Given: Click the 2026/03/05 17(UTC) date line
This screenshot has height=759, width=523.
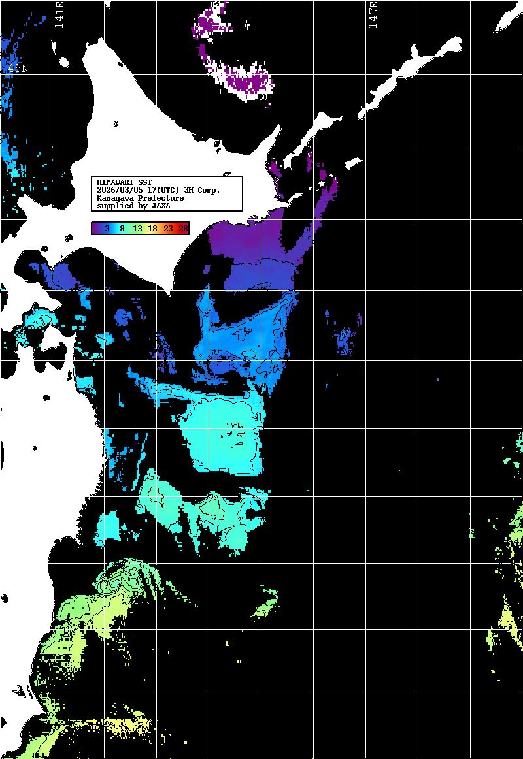Looking at the screenshot, I should pos(158,189).
